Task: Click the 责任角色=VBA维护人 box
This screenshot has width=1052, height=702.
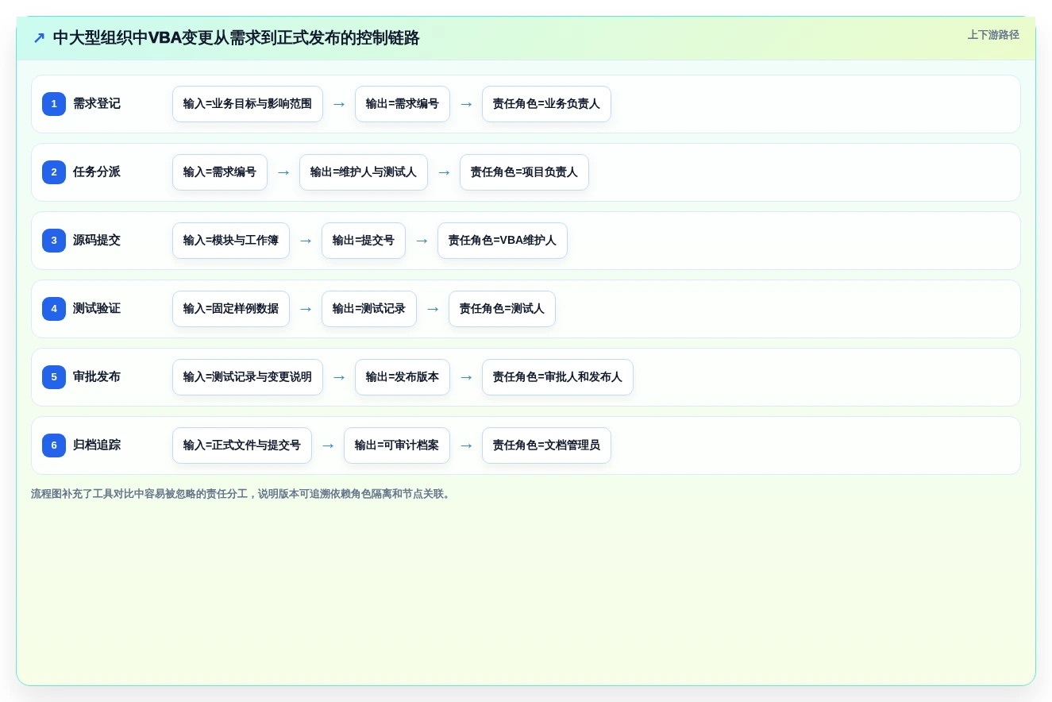Action: (x=503, y=241)
